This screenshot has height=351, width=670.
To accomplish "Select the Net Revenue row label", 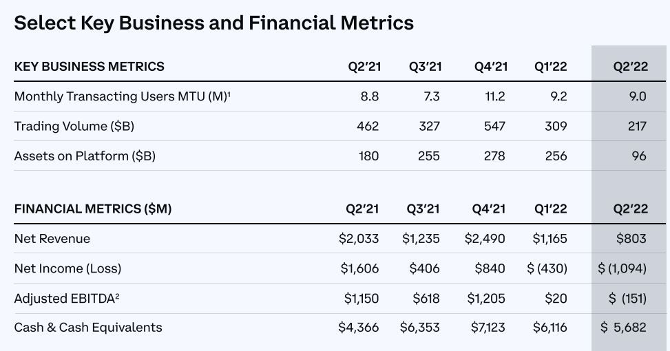I will [52, 239].
